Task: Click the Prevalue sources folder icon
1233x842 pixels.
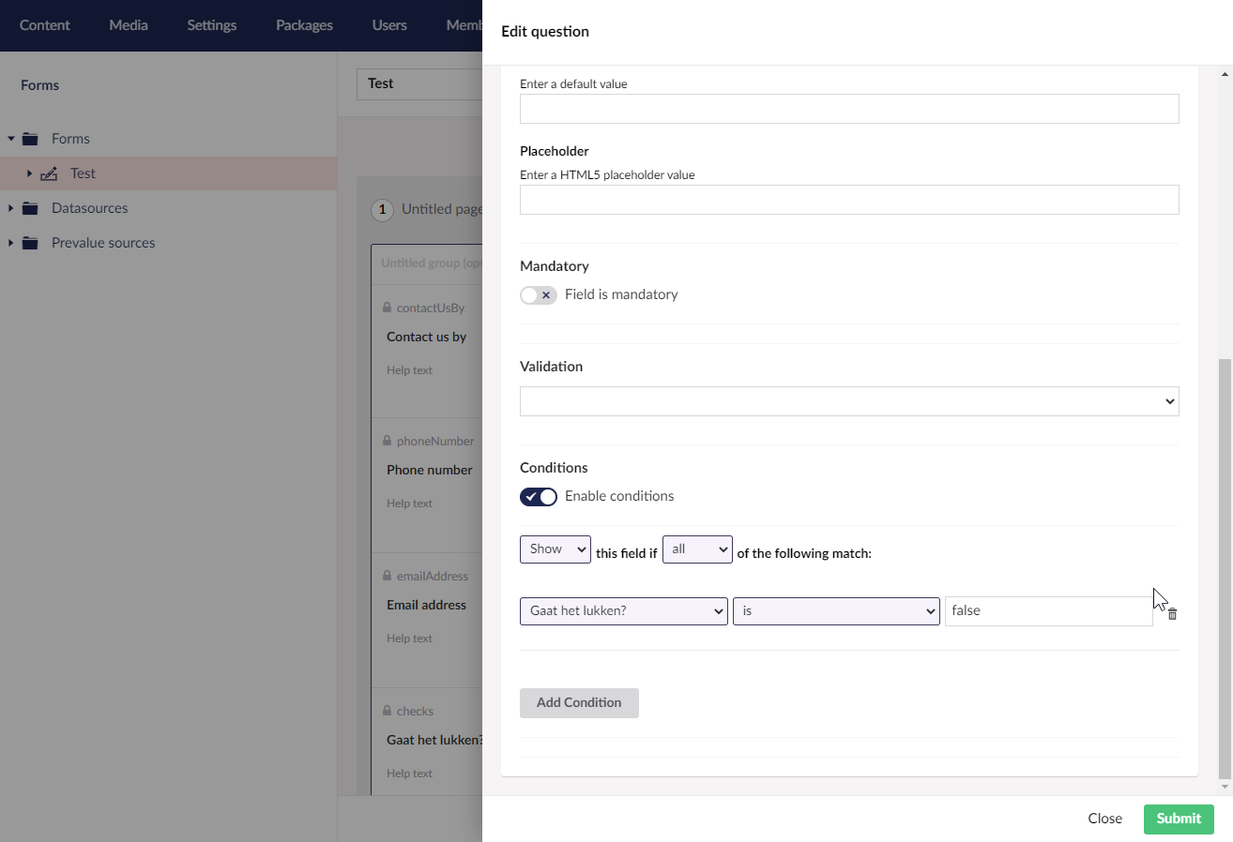Action: (30, 242)
